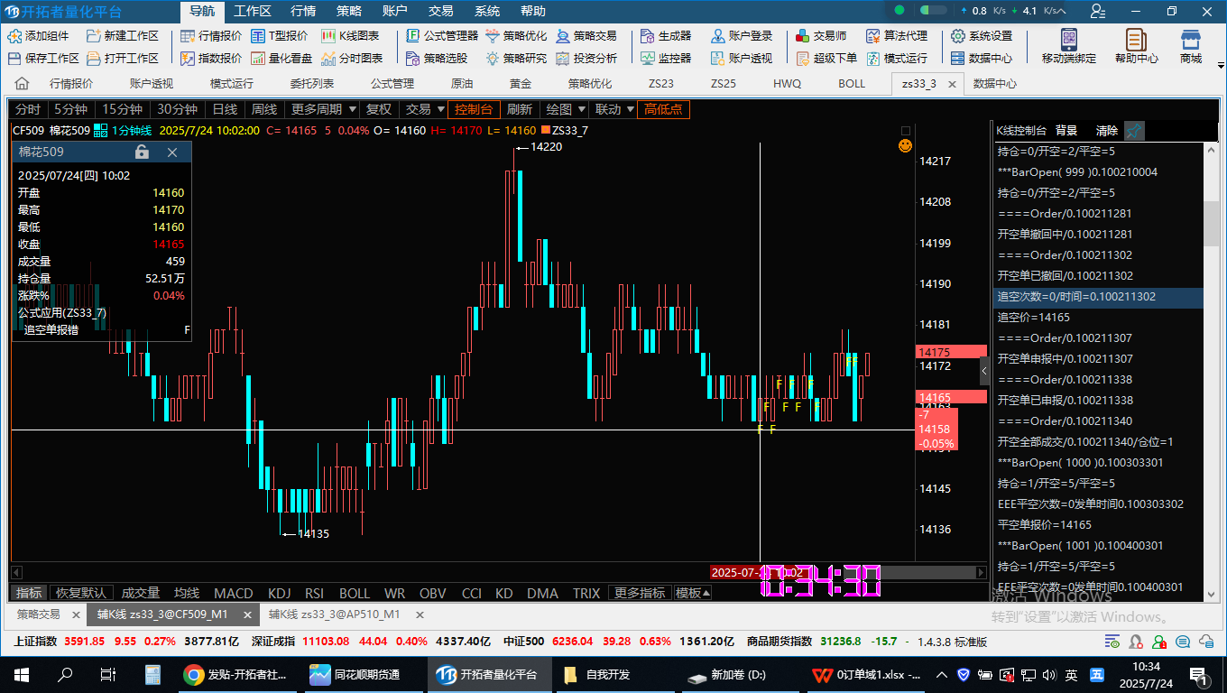1227x693 pixels.
Task: Collapse the console panel with side arrow
Action: (x=984, y=370)
